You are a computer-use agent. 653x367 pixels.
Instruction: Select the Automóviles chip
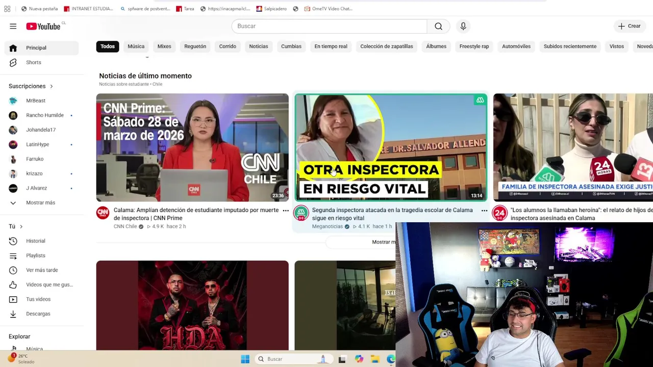tap(516, 46)
